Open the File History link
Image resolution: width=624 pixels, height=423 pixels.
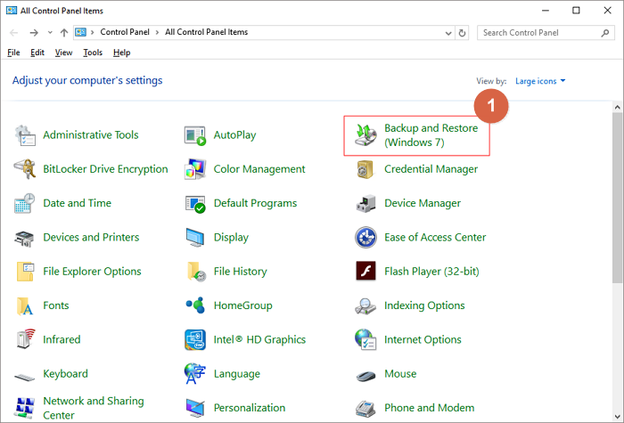point(240,272)
